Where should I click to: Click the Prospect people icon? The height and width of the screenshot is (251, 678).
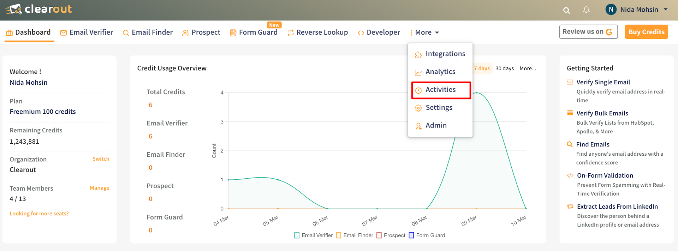tap(185, 33)
